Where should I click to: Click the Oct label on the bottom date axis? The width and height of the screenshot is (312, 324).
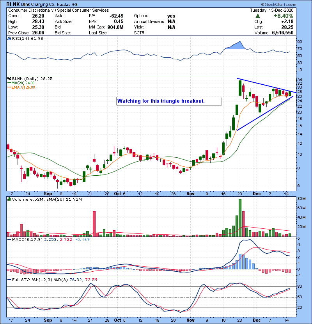coord(117,320)
